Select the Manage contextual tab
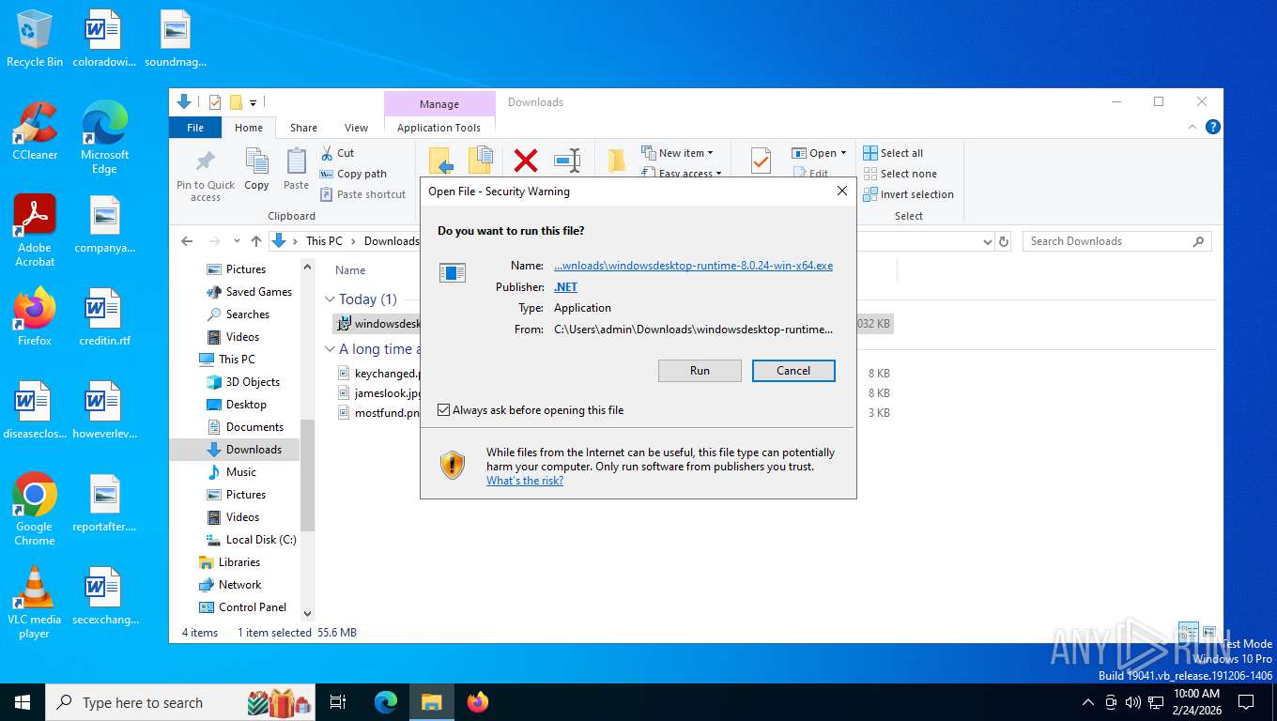The image size is (1277, 721). pos(439,104)
